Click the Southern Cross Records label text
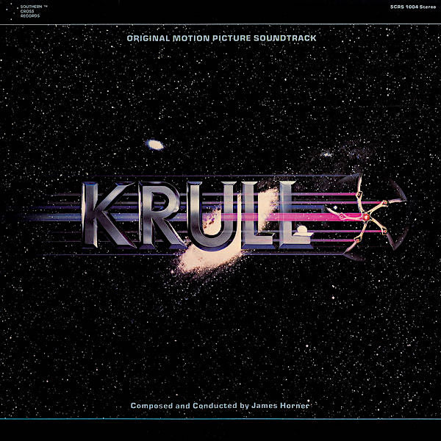Screen dimensions: 441x441 [34, 11]
